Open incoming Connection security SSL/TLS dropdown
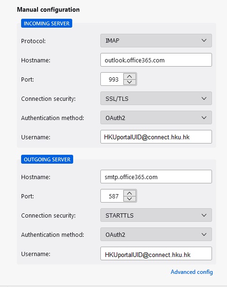This screenshot has height=287, width=227. coord(156,98)
